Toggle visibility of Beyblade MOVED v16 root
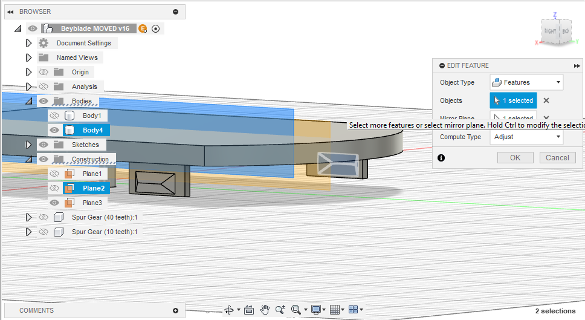 pyautogui.click(x=33, y=28)
